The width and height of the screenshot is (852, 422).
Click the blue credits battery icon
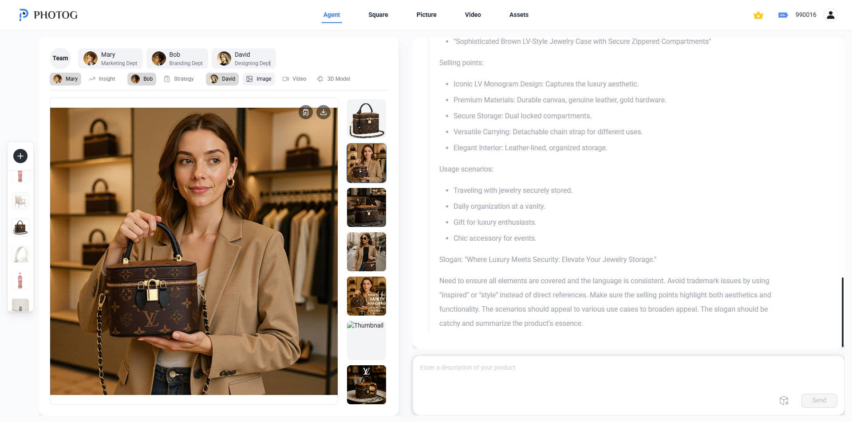click(x=783, y=15)
